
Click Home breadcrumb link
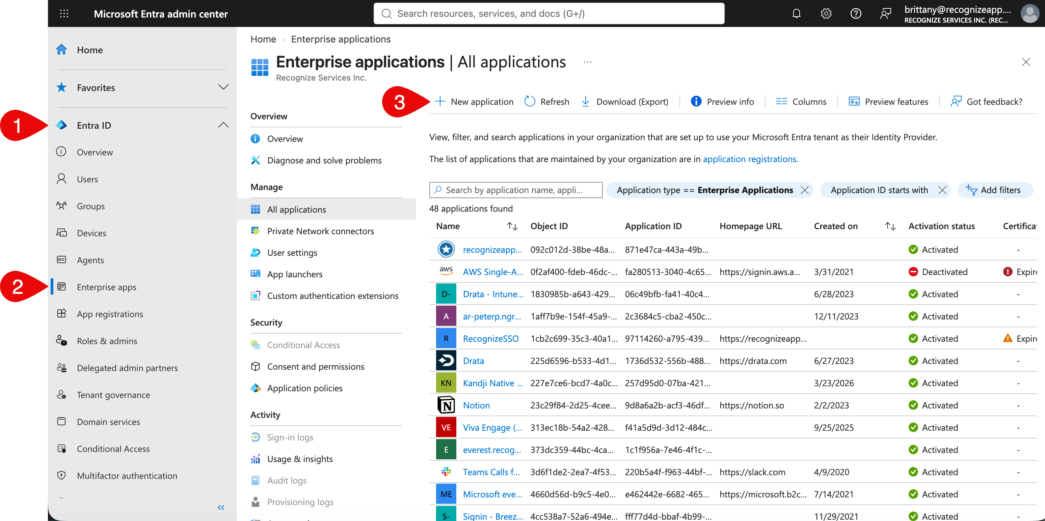pyautogui.click(x=263, y=39)
